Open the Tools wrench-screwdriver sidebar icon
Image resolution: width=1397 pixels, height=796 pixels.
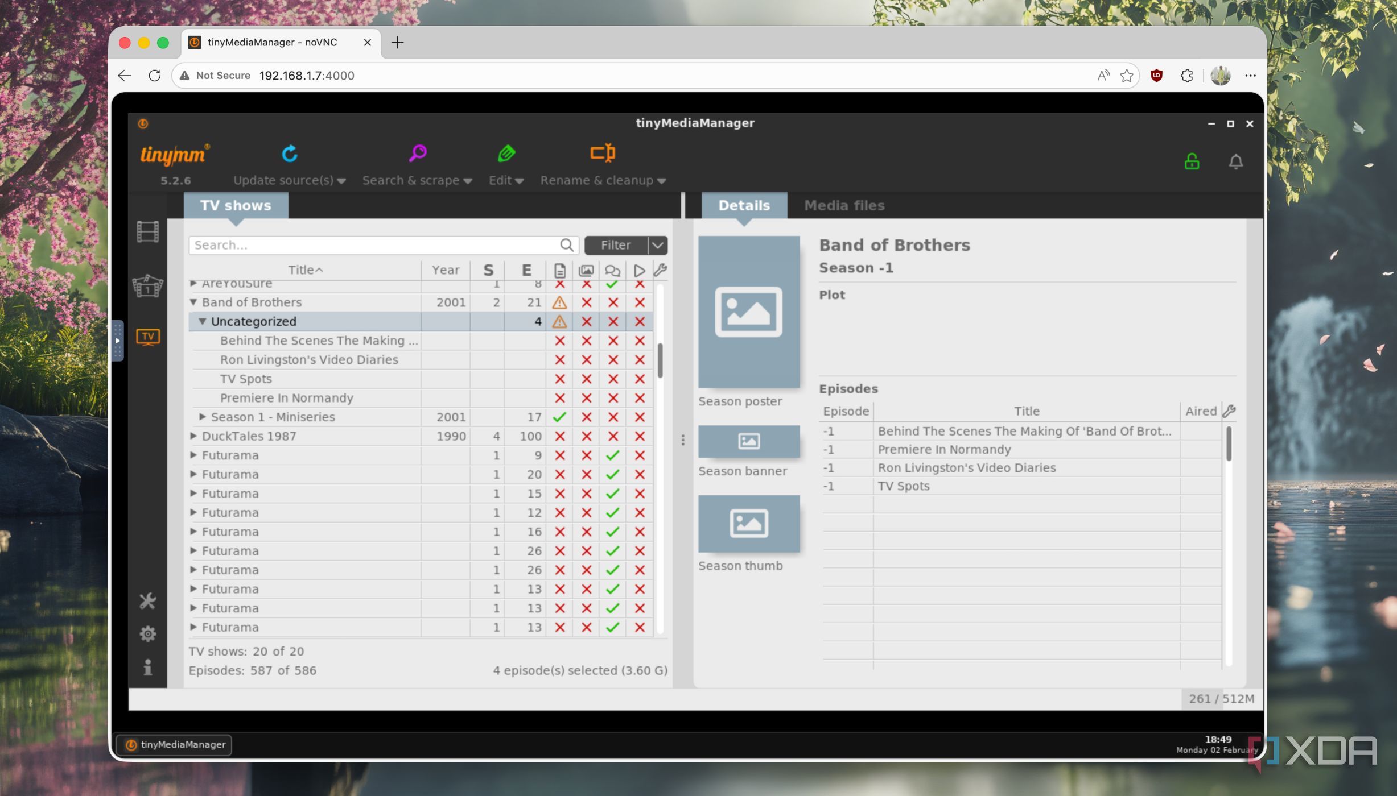tap(148, 601)
